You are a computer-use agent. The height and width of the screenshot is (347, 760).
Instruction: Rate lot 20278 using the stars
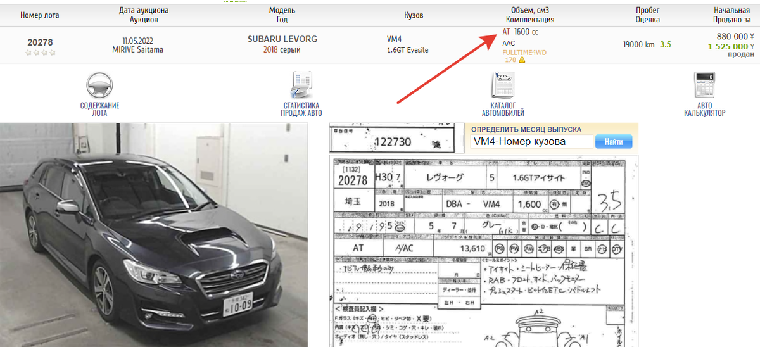coord(41,53)
